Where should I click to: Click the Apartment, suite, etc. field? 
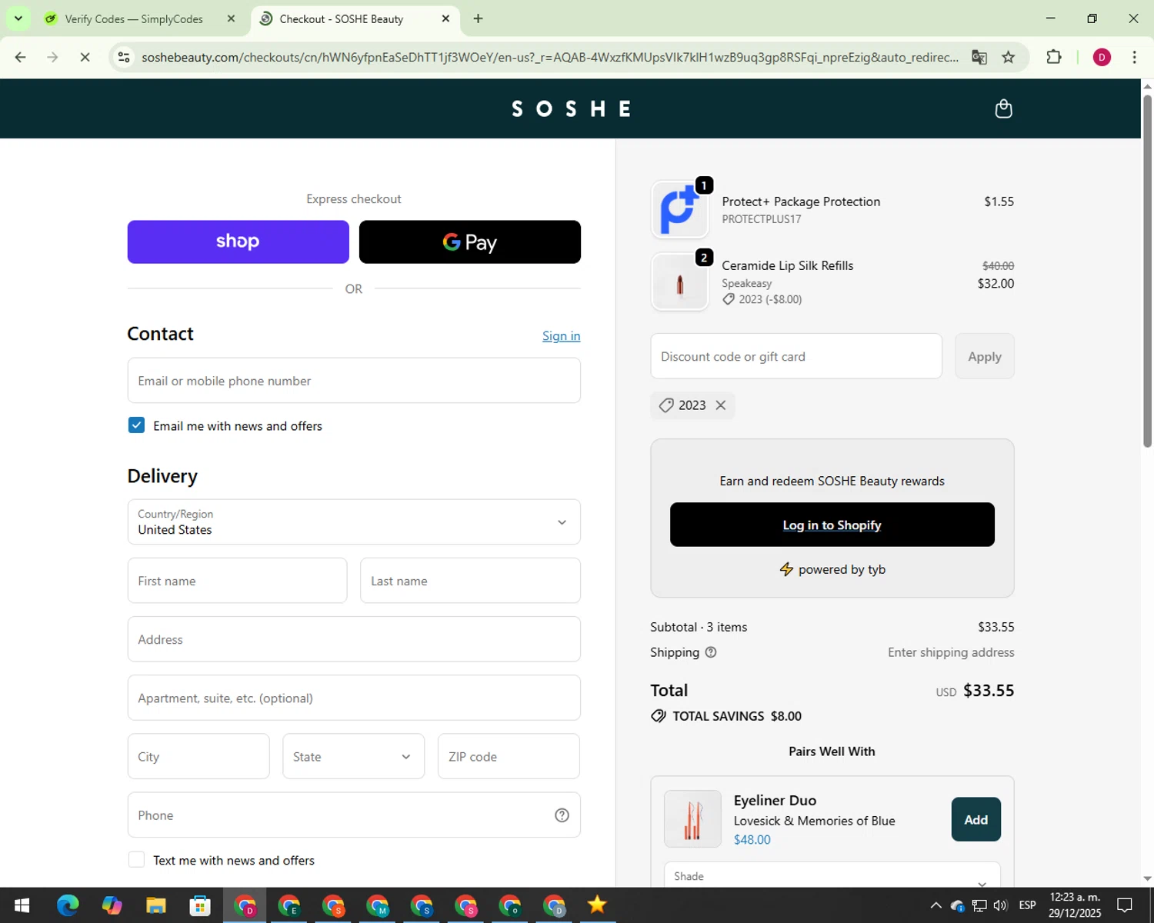pyautogui.click(x=354, y=698)
